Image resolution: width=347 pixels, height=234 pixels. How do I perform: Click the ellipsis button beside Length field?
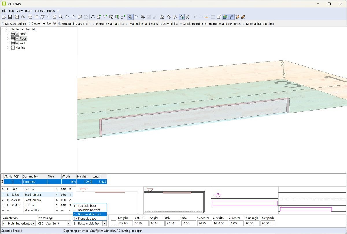(113, 223)
